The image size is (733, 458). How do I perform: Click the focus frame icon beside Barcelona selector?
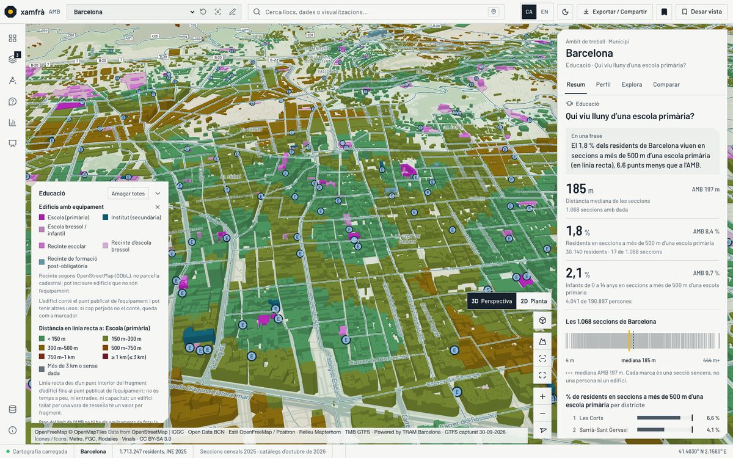pyautogui.click(x=217, y=12)
